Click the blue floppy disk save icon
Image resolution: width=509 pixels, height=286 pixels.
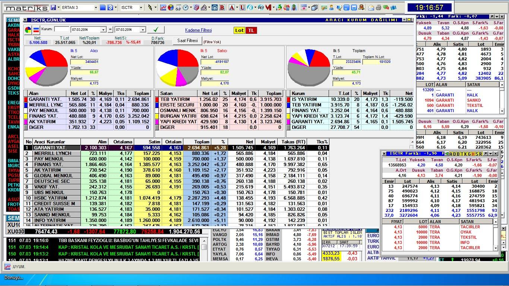[53, 7]
